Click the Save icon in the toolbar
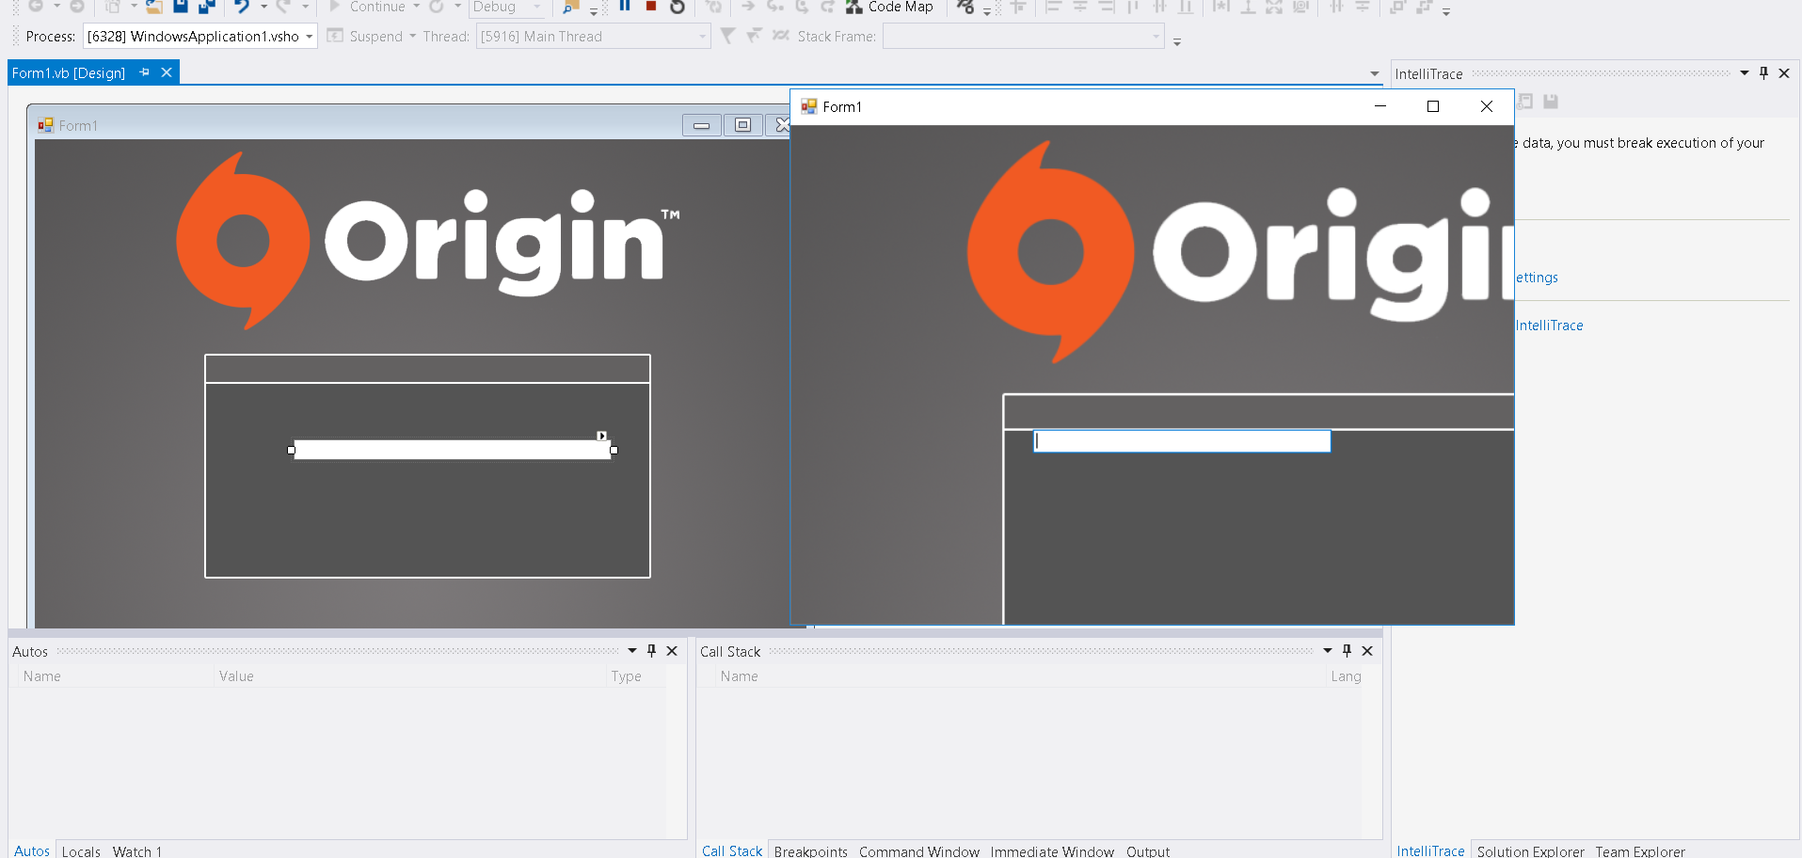The image size is (1802, 858). [181, 6]
